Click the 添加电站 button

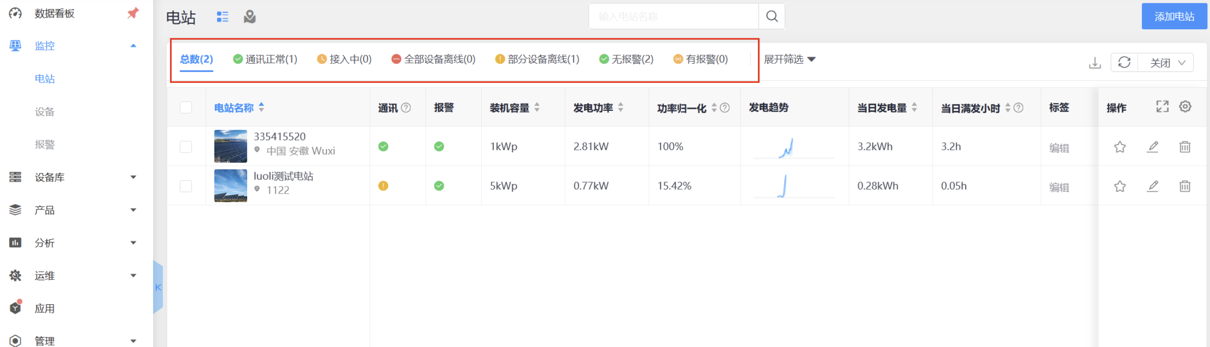click(x=1174, y=16)
